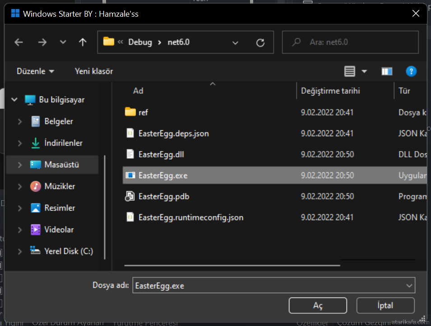
Task: Refresh the net6.0 folder listing
Action: [x=260, y=42]
